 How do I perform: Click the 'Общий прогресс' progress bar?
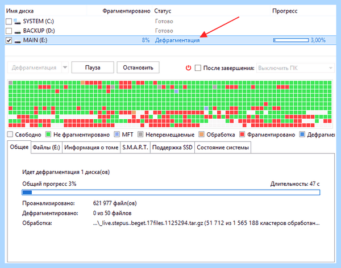(x=171, y=192)
